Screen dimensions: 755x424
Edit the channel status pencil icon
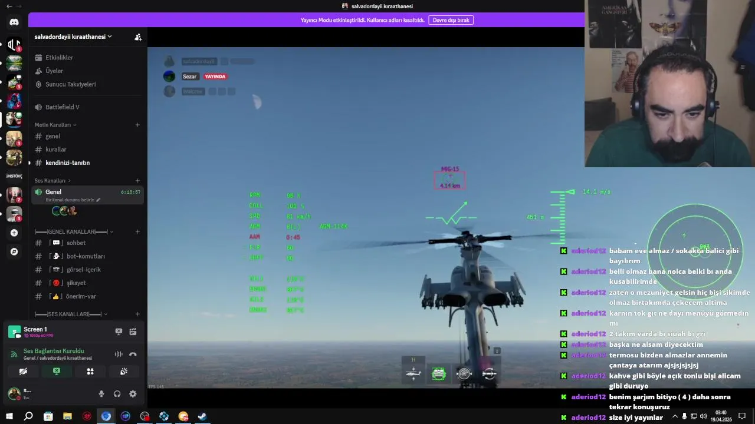click(99, 200)
